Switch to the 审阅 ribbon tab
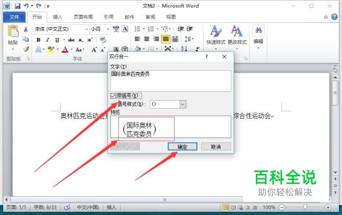The image size is (342, 215). (150, 17)
